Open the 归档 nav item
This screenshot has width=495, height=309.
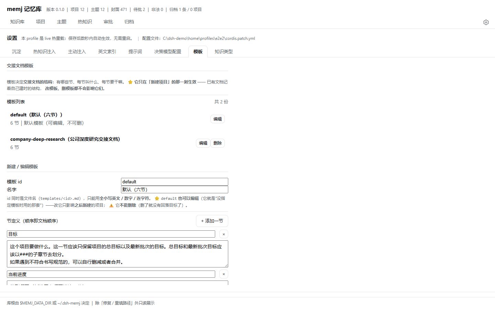(x=129, y=22)
